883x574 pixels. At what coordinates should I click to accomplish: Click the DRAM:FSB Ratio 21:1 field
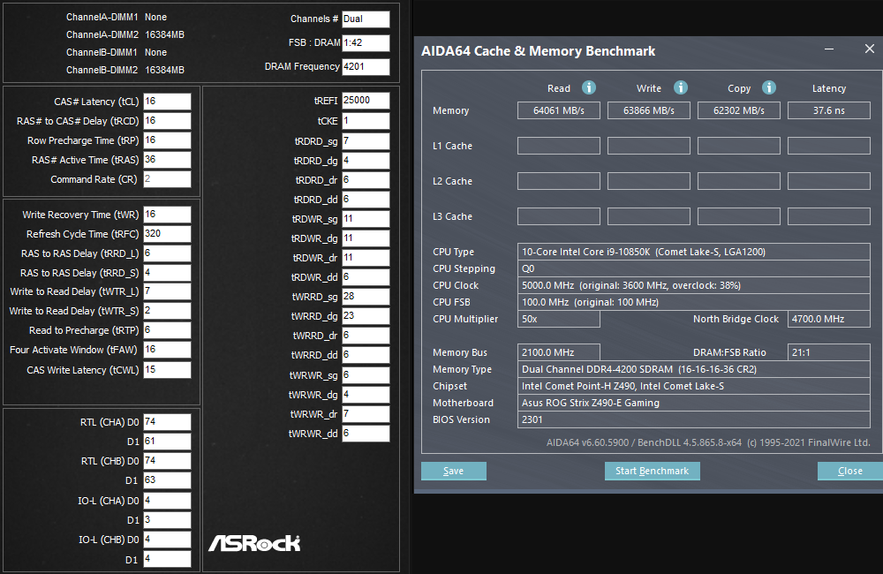(829, 352)
